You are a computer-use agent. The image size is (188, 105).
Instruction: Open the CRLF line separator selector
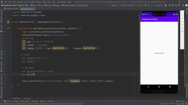pos(167,104)
